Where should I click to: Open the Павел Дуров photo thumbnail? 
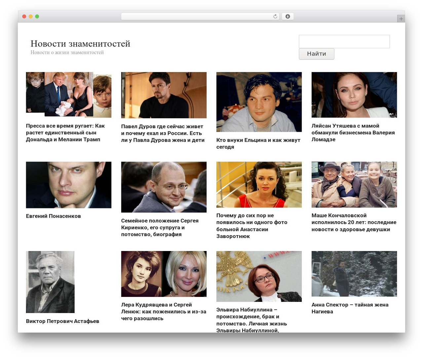pyautogui.click(x=164, y=95)
